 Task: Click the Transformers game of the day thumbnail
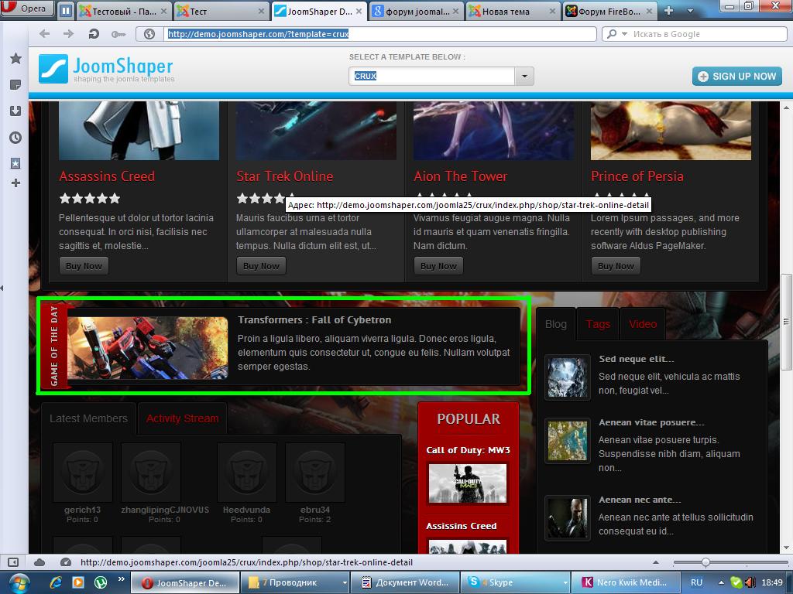click(148, 347)
